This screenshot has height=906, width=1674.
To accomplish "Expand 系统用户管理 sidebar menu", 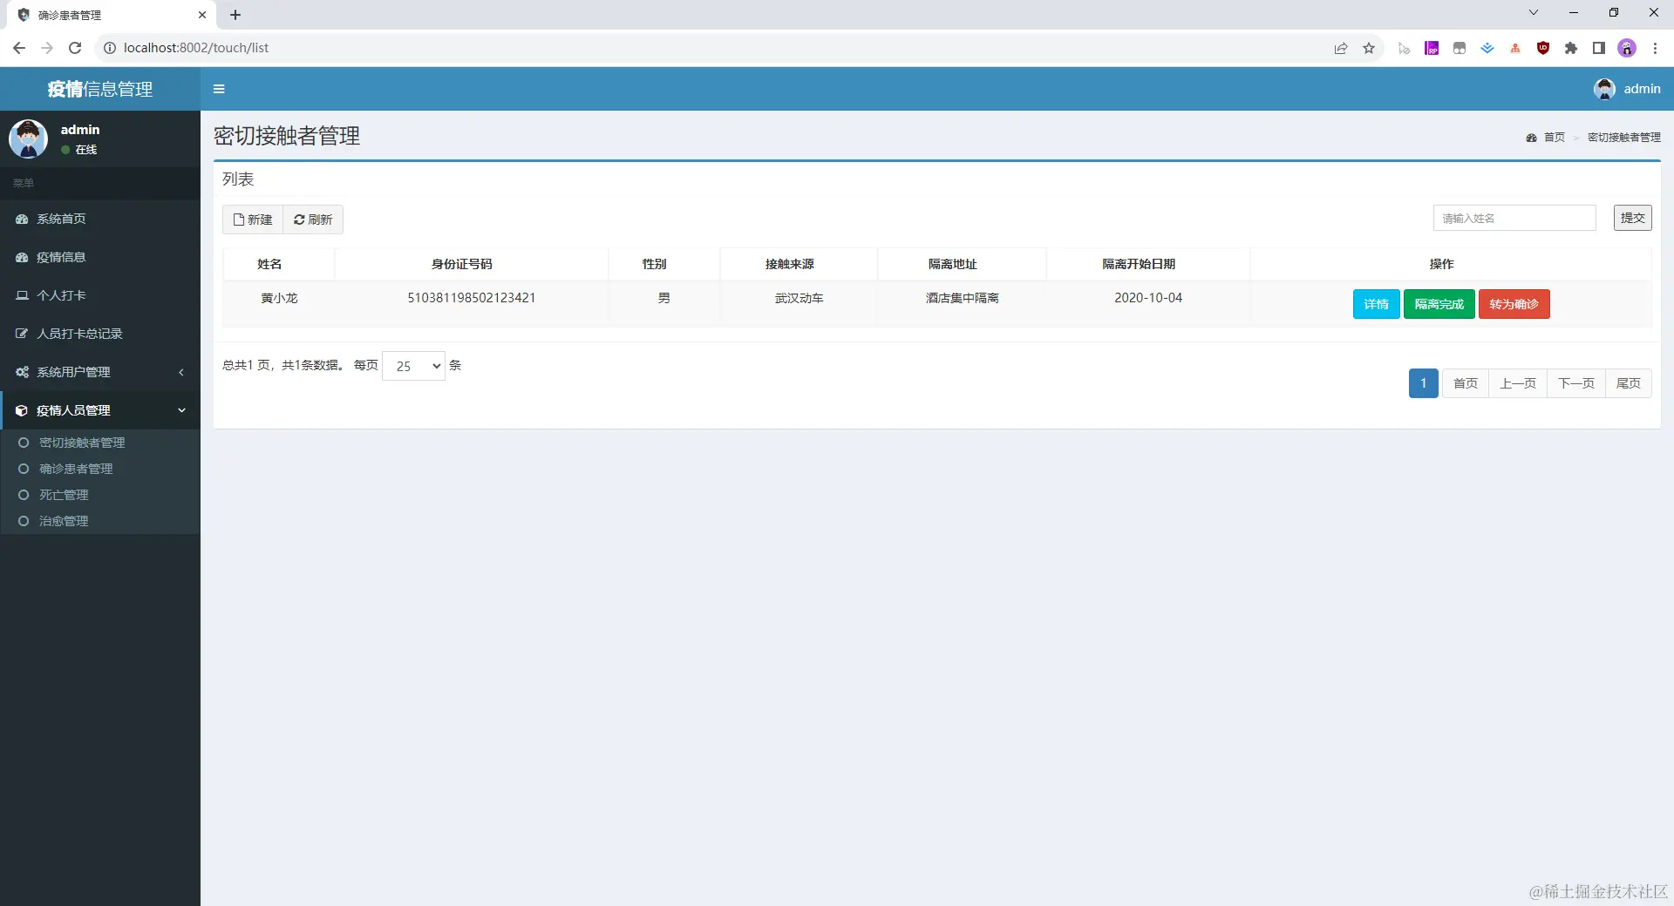I will tap(100, 372).
